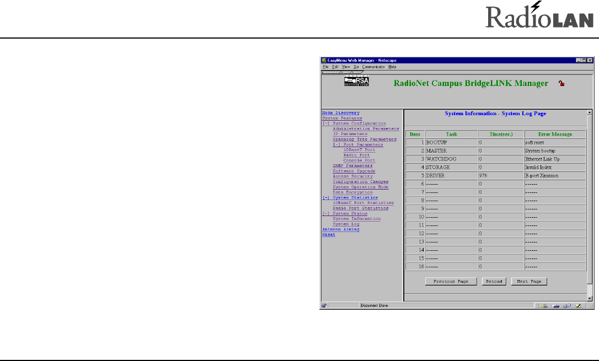Viewport: 599px width, 361px height.
Task: Open the Radio Port Statistics link
Action: click(360, 208)
